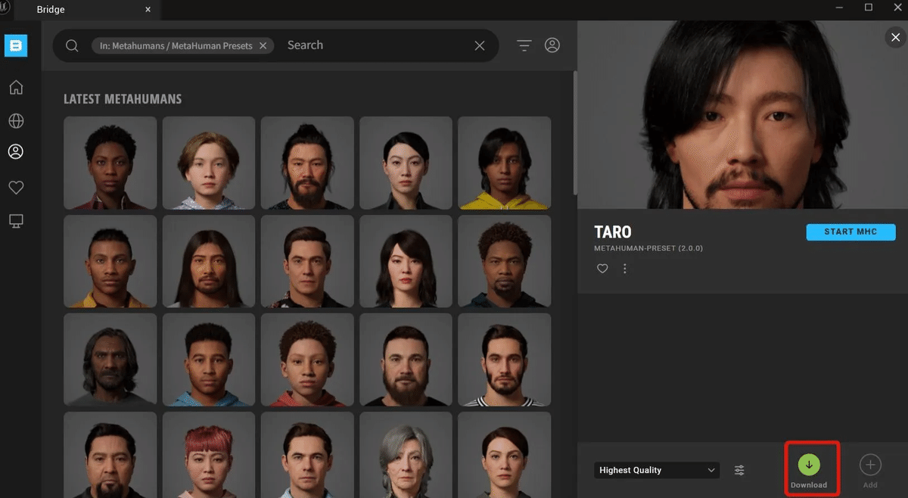Select the bearded top-knot man in first row
This screenshot has width=908, height=498.
point(307,163)
